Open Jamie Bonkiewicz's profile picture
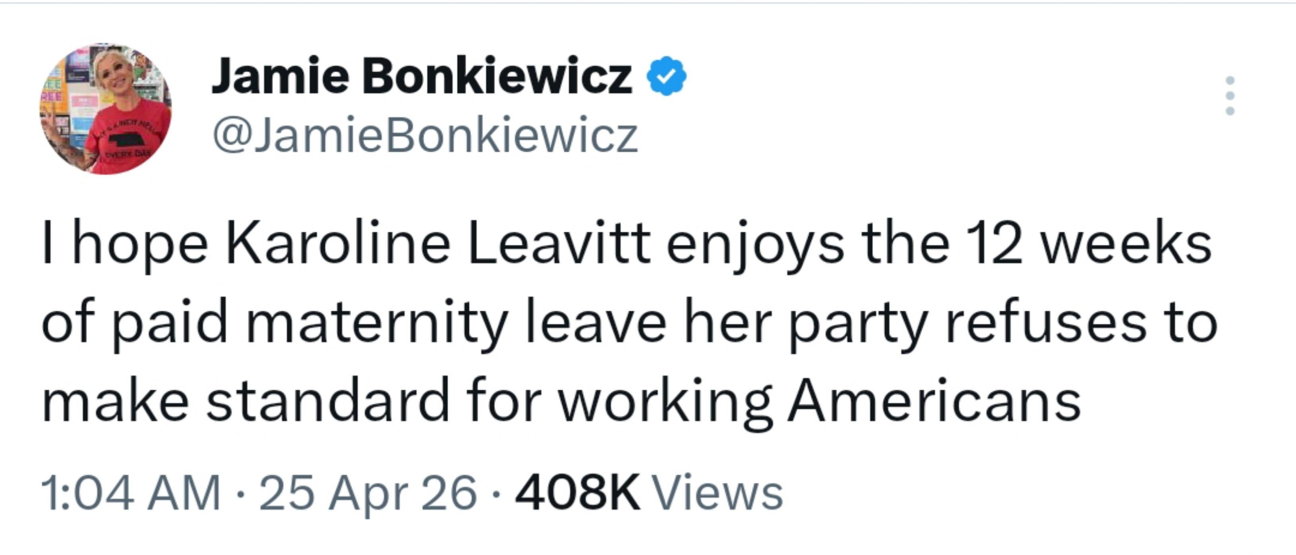The height and width of the screenshot is (555, 1296). [x=106, y=109]
